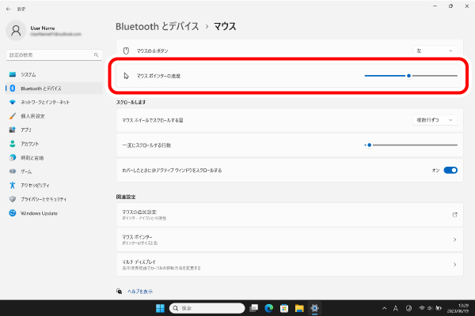Open 時刻と言語 settings
Viewport: 475px width, 316px height.
pos(32,157)
